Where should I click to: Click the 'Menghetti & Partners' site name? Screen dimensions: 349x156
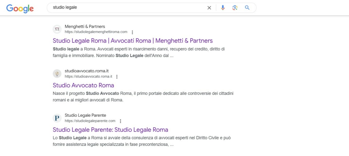coord(85,27)
